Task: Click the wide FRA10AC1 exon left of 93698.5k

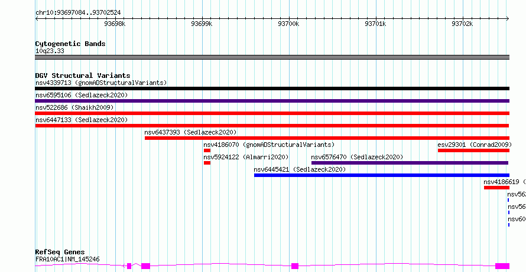Action: (145, 266)
